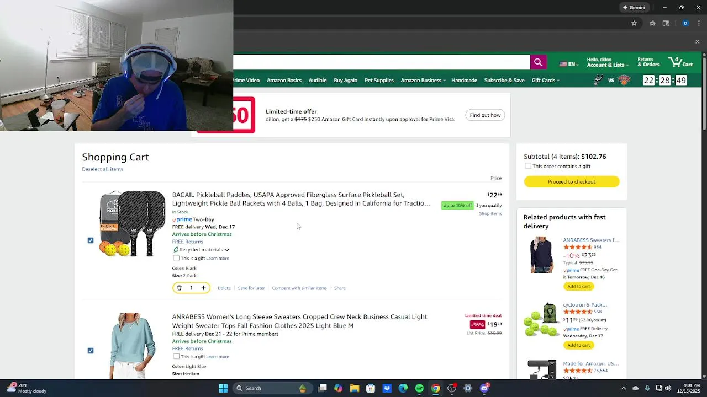The width and height of the screenshot is (707, 397).
Task: Click the Gemini button in title bar
Action: [634, 7]
